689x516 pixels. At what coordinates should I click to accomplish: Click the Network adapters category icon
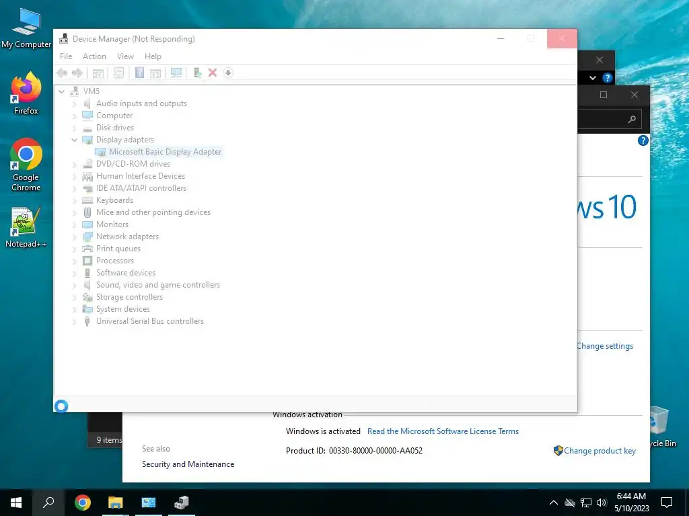click(x=87, y=236)
